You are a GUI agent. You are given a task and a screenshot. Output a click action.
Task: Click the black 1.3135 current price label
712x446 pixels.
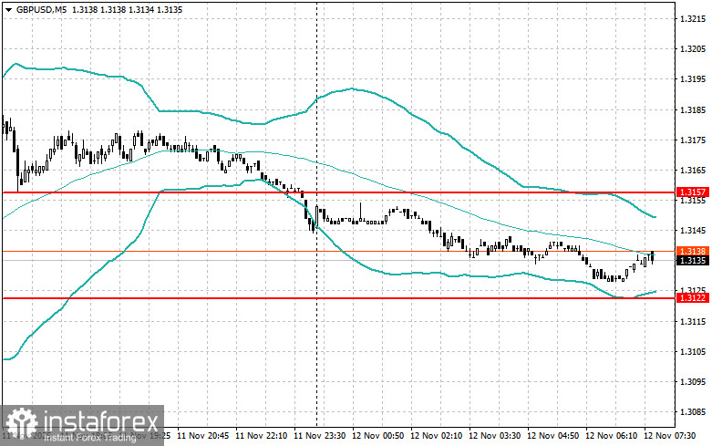[693, 261]
